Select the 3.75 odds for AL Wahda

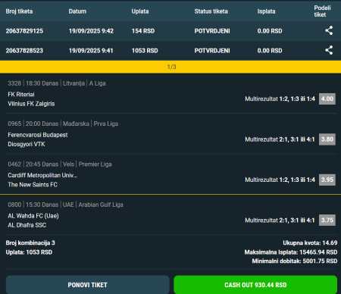coord(327,220)
